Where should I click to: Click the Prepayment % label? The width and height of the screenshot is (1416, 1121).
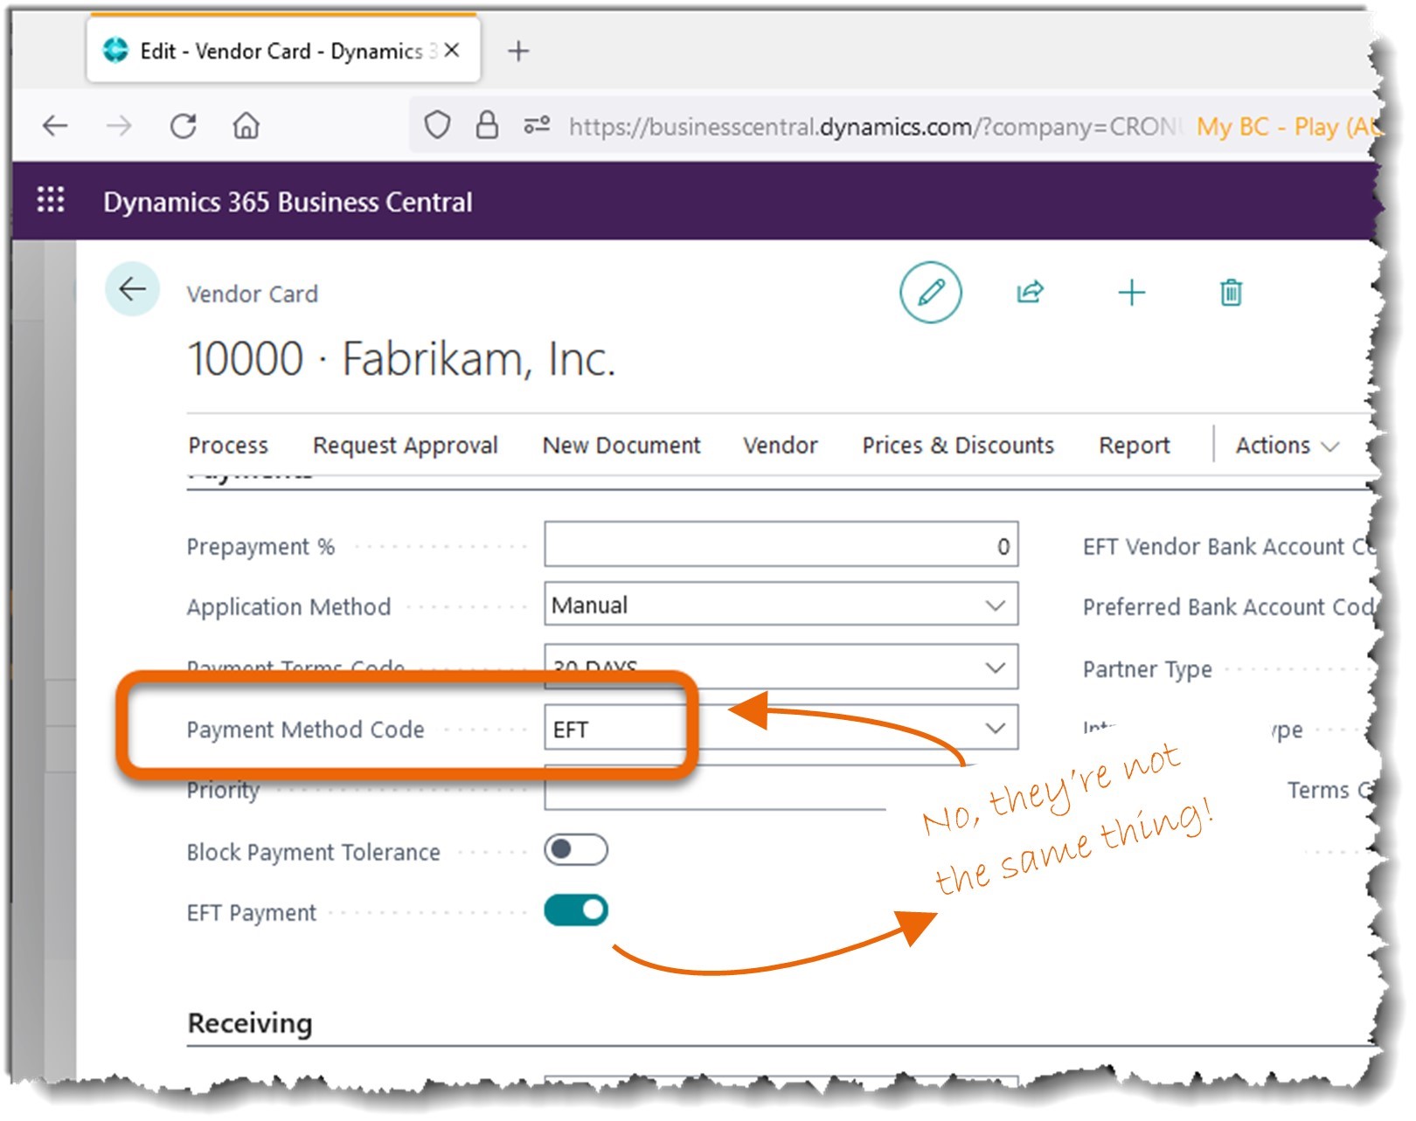(260, 547)
